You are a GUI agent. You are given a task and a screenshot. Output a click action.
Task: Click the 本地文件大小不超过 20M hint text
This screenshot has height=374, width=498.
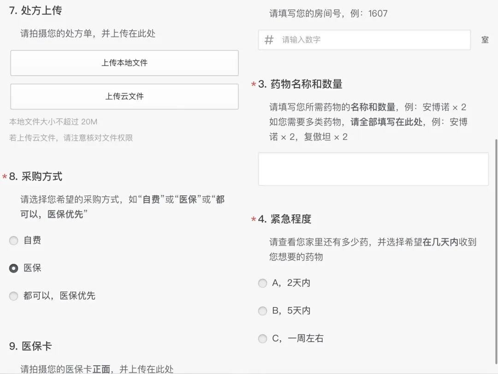coord(53,122)
